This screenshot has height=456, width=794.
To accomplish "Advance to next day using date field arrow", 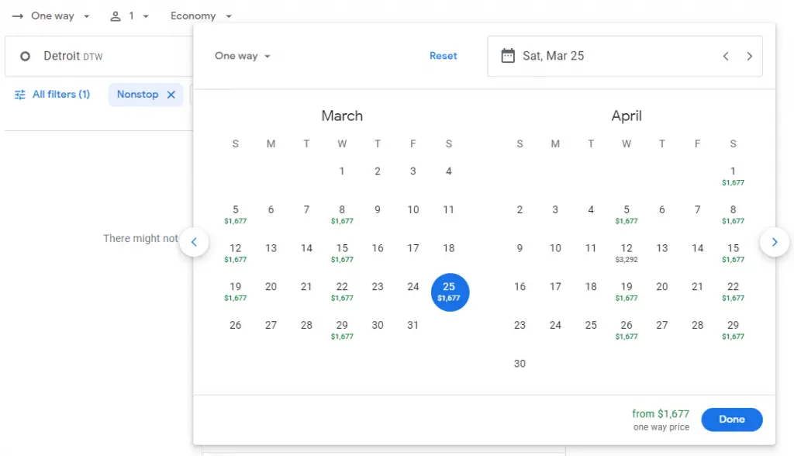I will click(749, 56).
